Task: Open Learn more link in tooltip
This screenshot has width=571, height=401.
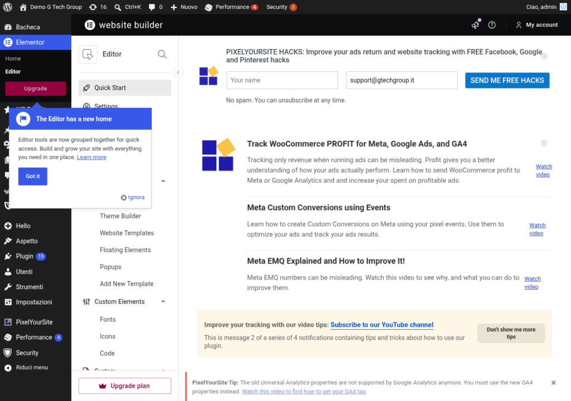Action: pyautogui.click(x=92, y=157)
